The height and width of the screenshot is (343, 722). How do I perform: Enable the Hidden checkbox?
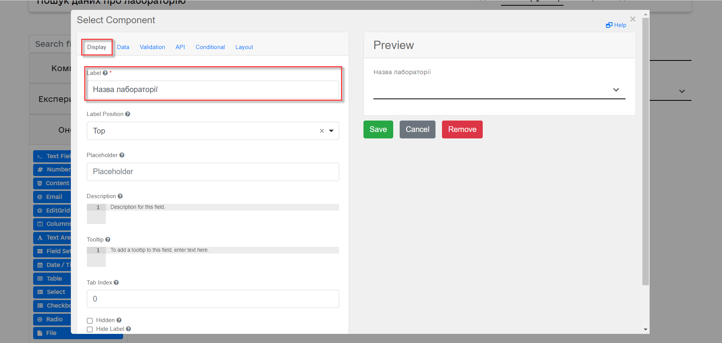[x=90, y=321]
